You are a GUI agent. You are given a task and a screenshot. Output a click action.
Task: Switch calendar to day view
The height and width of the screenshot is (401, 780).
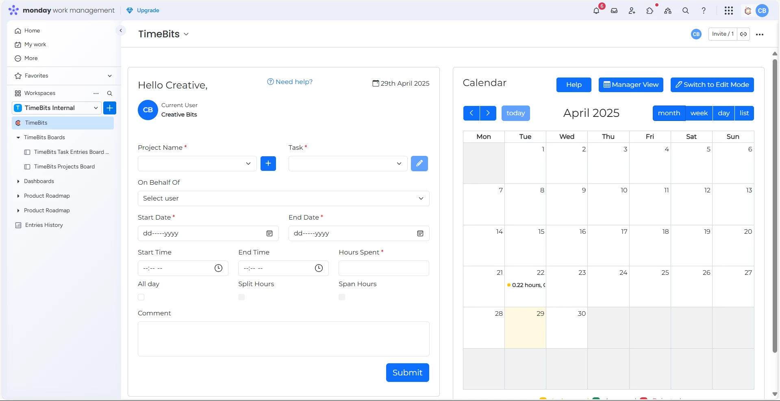724,113
